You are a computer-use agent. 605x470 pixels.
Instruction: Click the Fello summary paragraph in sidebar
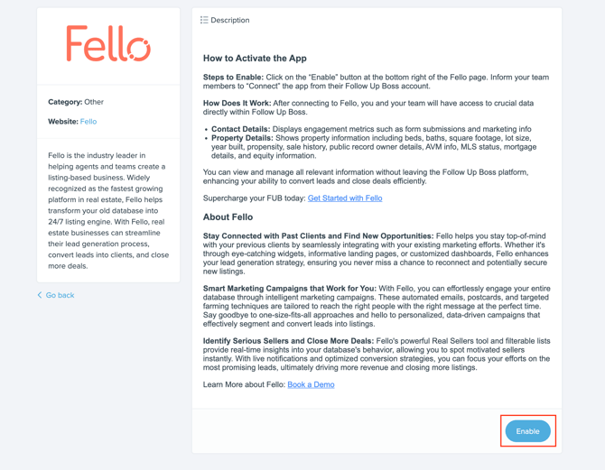108,210
